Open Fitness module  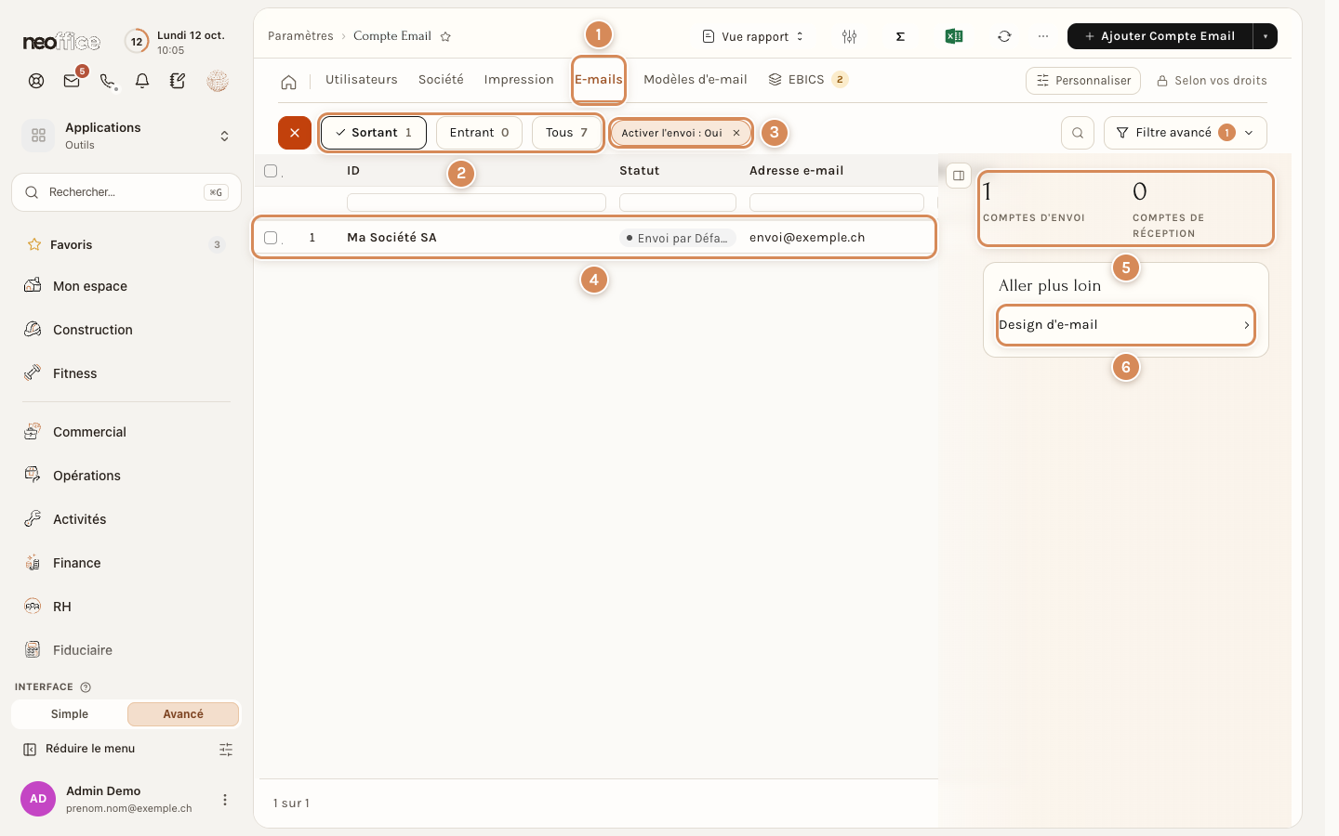coord(126,373)
